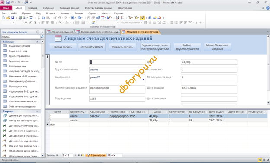270x163 pixels.
Task: Open the Правка menu dropdown
Action: (x=27, y=13)
